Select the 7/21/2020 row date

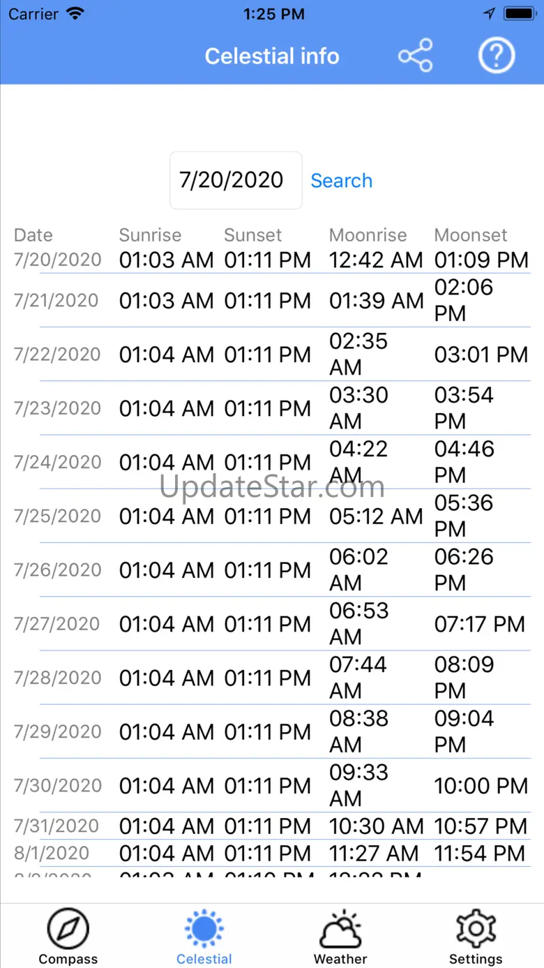pyautogui.click(x=57, y=301)
